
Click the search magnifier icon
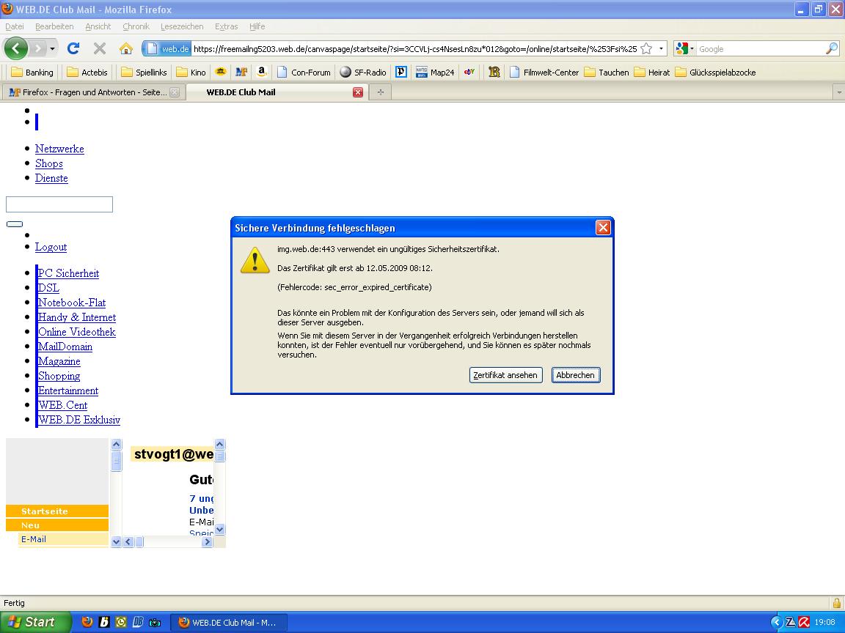click(832, 49)
